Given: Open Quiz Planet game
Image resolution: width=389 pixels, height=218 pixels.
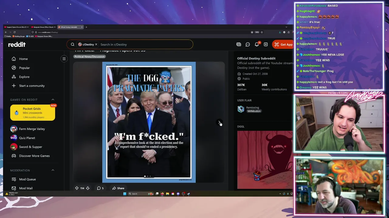Looking at the screenshot, I should coord(27,138).
